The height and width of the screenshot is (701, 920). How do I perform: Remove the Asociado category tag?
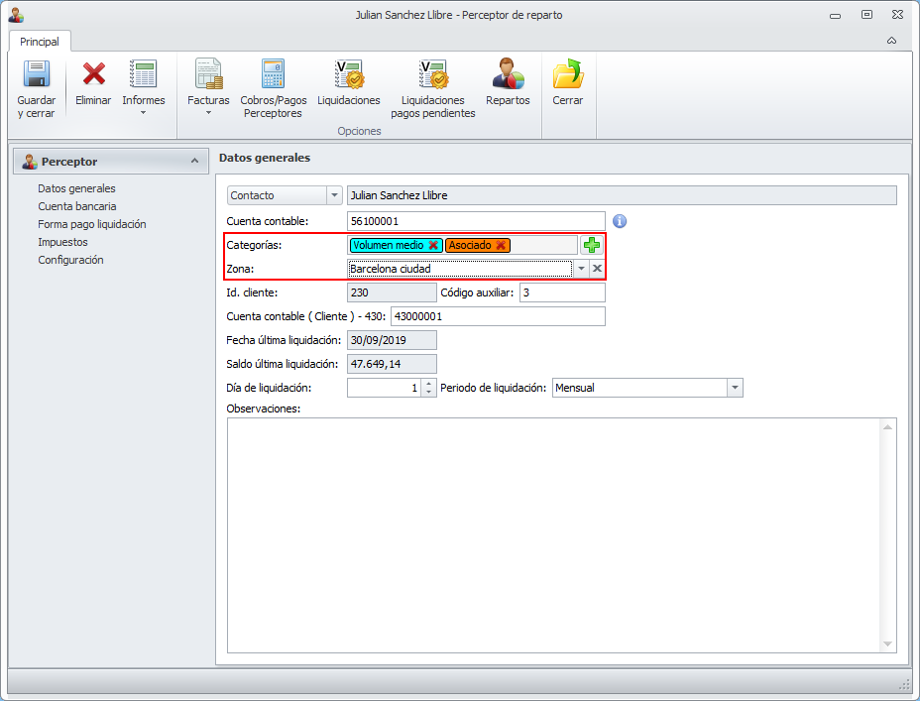(501, 245)
